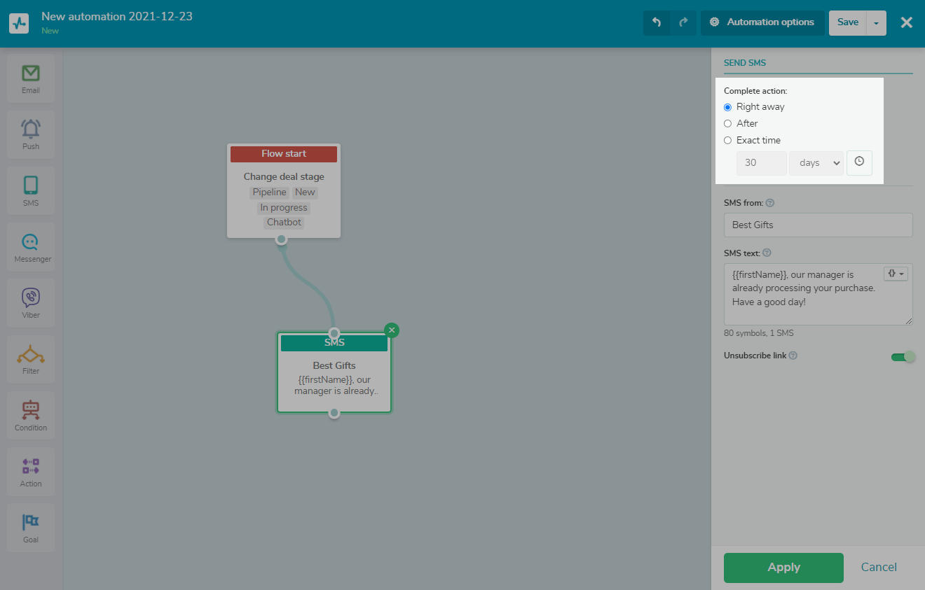Select the Email block in the sidebar
Screen dimensions: 925x590
tap(31, 79)
